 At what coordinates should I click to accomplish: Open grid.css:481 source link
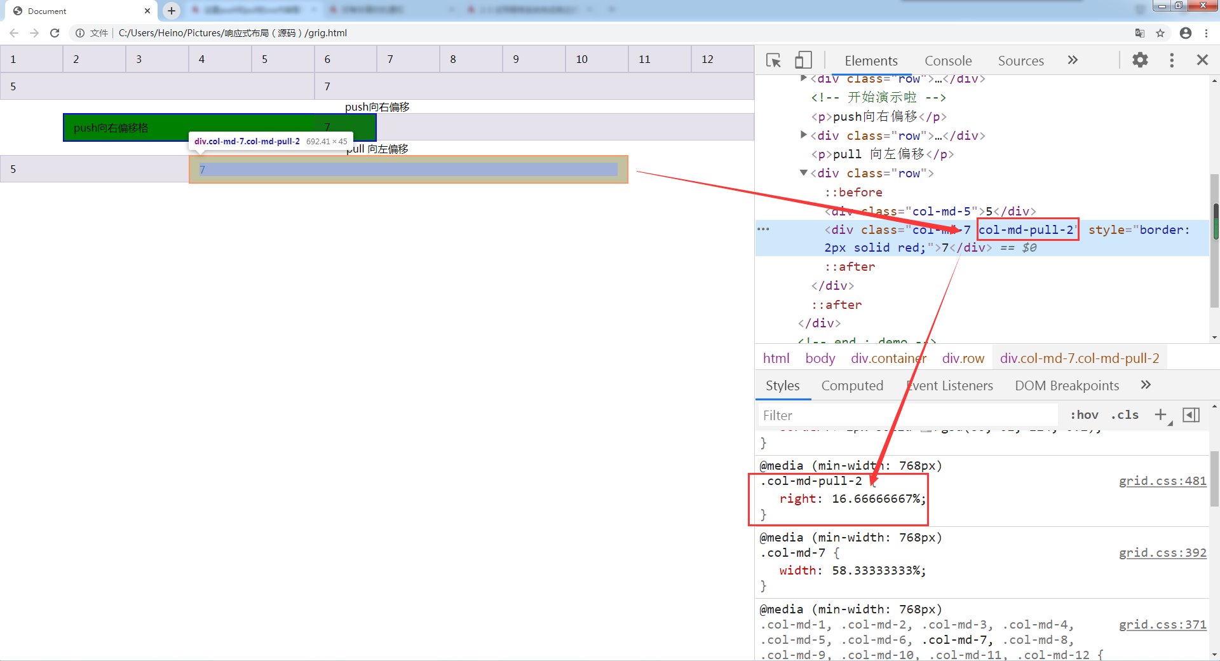click(x=1162, y=480)
